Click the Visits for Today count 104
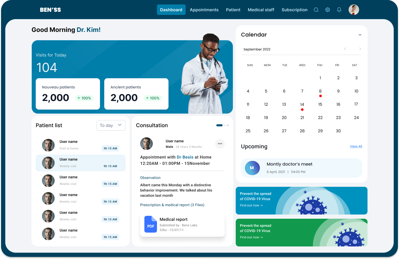 (47, 67)
